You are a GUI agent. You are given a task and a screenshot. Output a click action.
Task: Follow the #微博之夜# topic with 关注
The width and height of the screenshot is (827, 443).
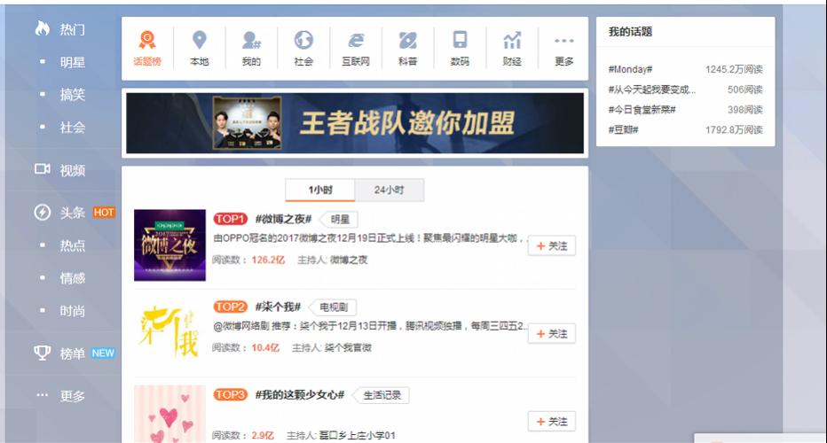552,246
